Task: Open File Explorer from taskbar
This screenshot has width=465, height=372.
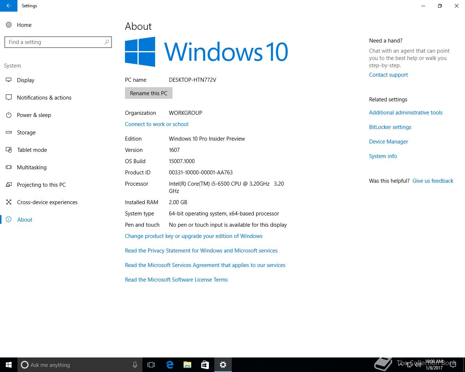Action: 187,365
